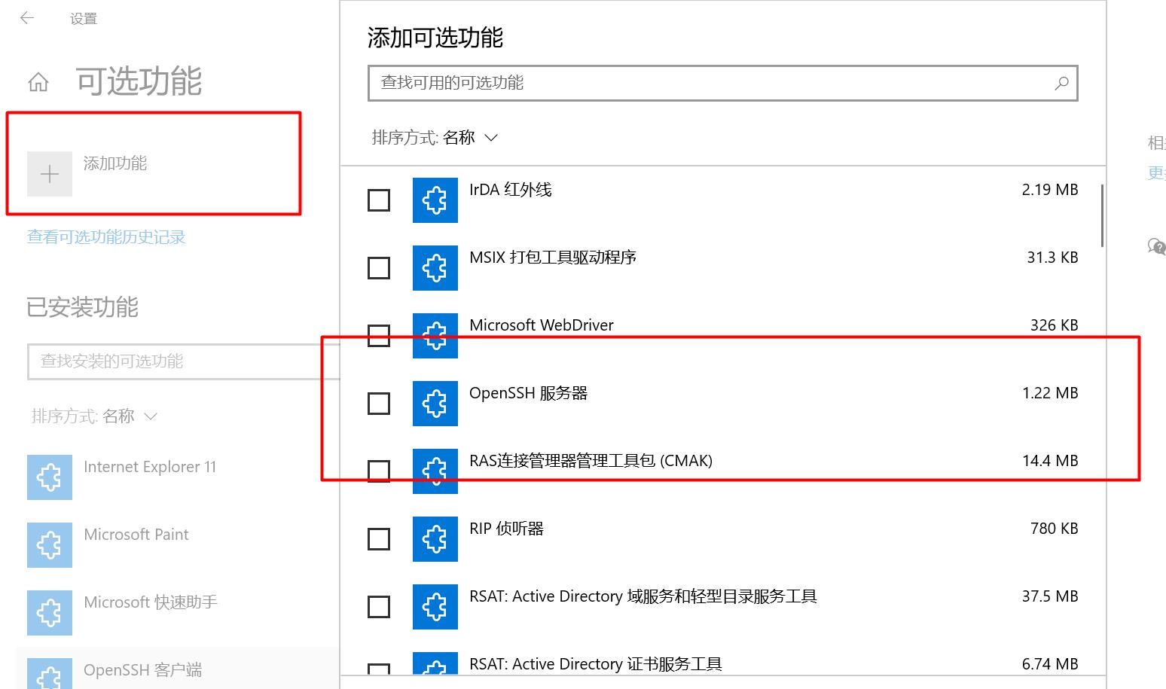This screenshot has width=1166, height=689.
Task: Open 查看可选功能历史记录 link
Action: [106, 237]
